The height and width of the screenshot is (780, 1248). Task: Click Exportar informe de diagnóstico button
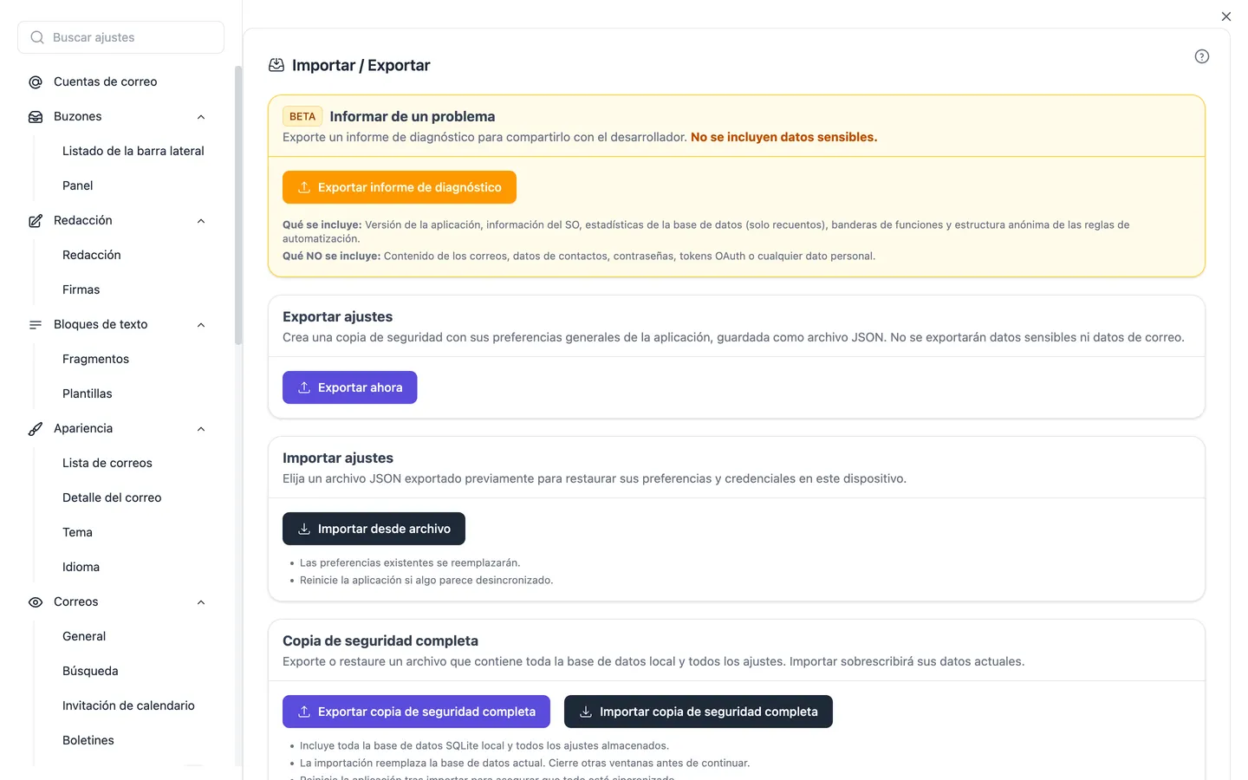pos(400,187)
